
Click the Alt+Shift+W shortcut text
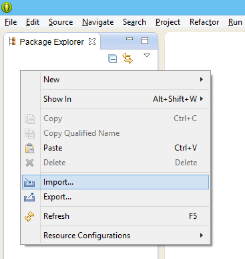coord(175,99)
